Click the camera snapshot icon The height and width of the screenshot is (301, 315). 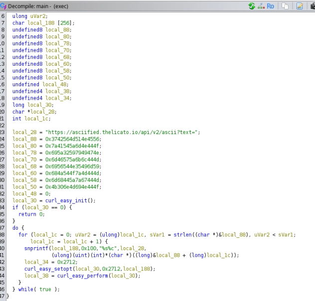[x=312, y=6]
